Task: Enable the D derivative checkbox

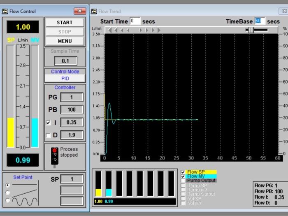Action: 48,136
